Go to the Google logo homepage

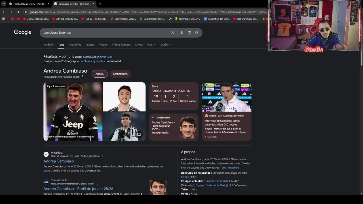coord(22,32)
